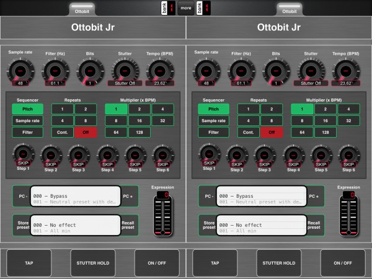Select '001 – Neutral preset' in right PC list

tap(262, 202)
